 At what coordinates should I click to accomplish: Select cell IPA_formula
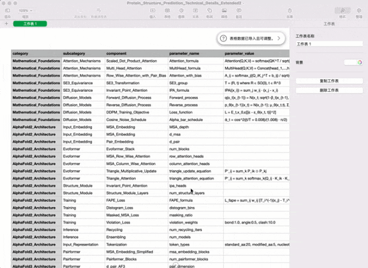coord(195,90)
